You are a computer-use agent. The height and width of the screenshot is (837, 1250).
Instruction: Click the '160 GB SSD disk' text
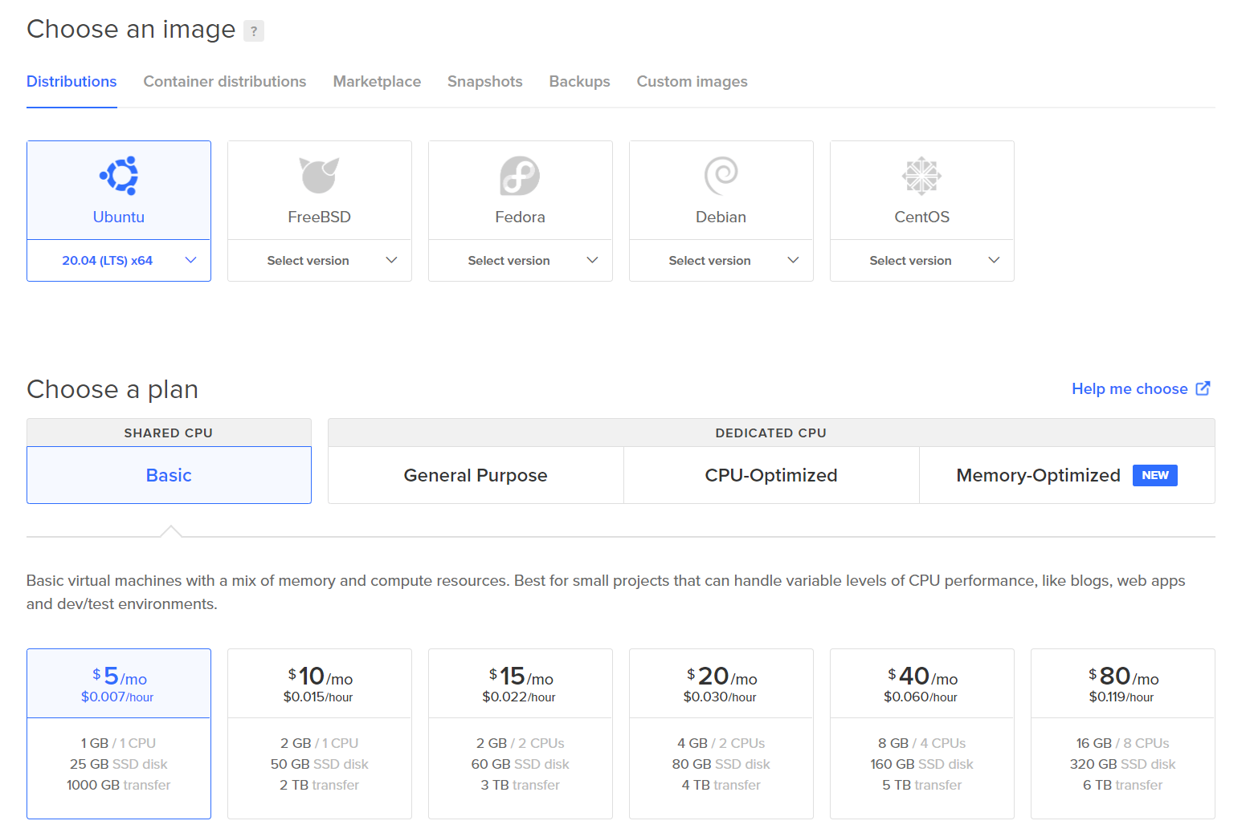pyautogui.click(x=921, y=764)
